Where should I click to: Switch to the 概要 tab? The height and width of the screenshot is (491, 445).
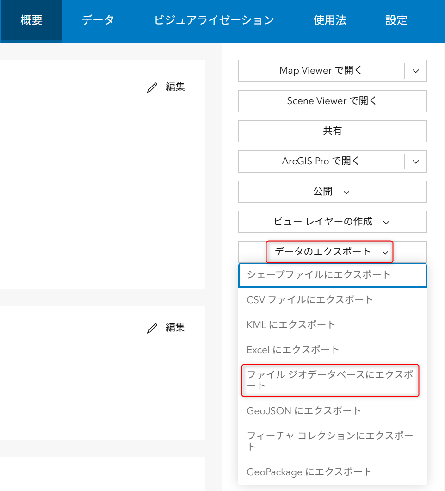[31, 20]
